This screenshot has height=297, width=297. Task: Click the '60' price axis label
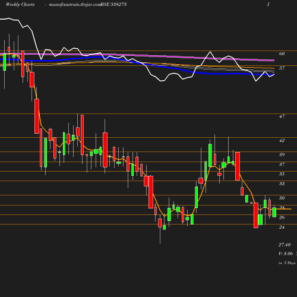coord(282,53)
